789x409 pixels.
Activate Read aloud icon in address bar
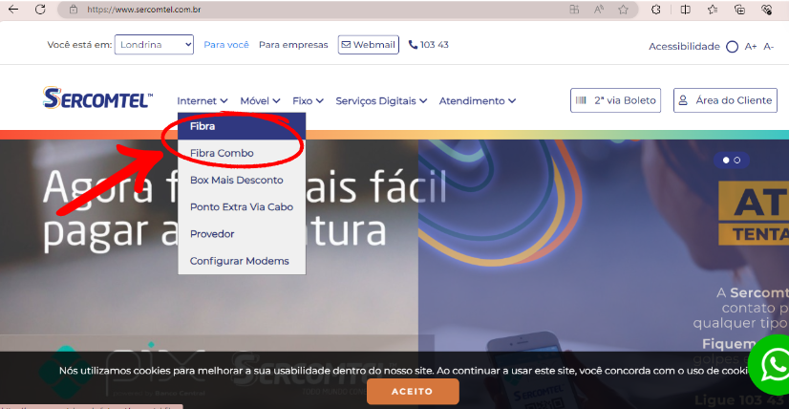coord(599,9)
